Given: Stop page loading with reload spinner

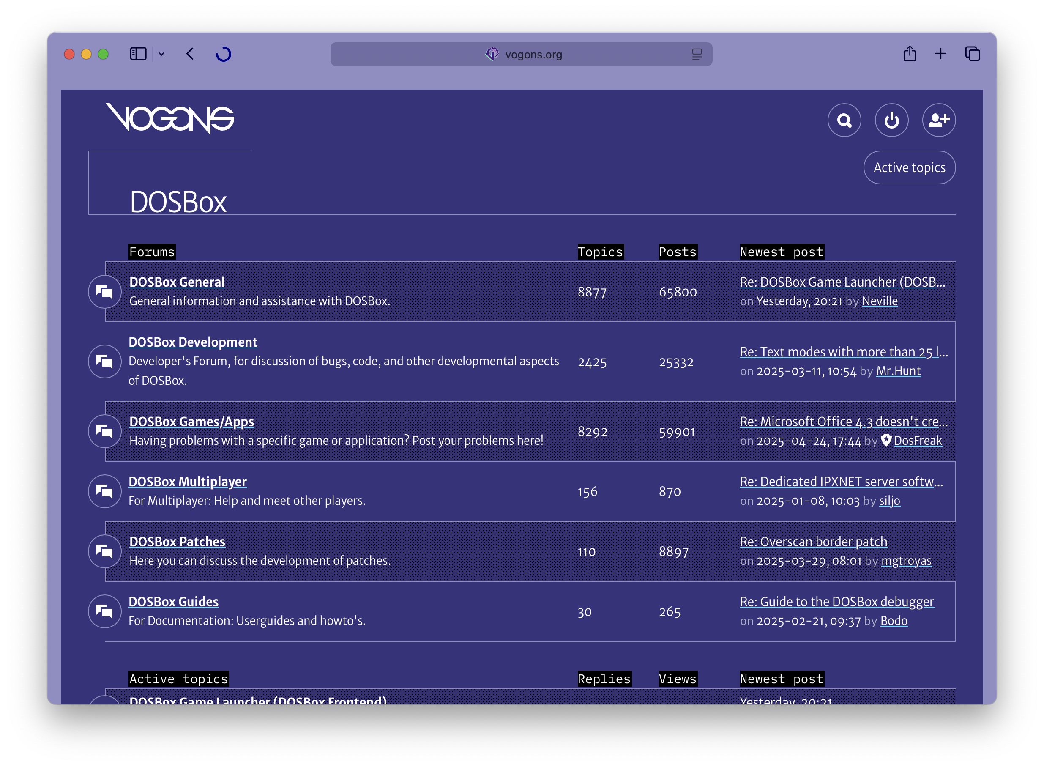Looking at the screenshot, I should coord(224,54).
